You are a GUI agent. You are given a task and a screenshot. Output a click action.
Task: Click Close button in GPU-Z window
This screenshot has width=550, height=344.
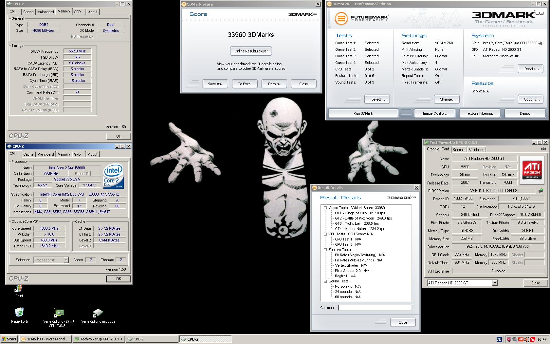pos(536,283)
